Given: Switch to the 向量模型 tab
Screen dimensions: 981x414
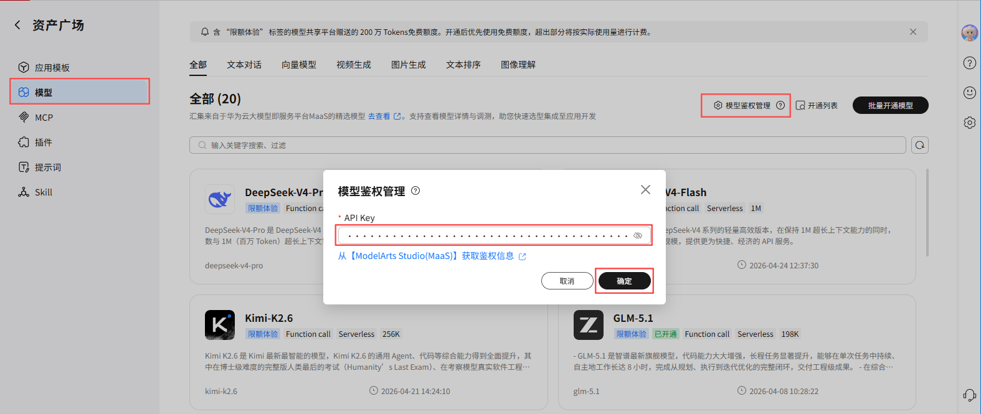Looking at the screenshot, I should click(299, 65).
